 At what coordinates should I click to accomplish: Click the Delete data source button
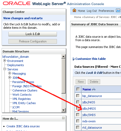pyautogui.click(x=94, y=82)
